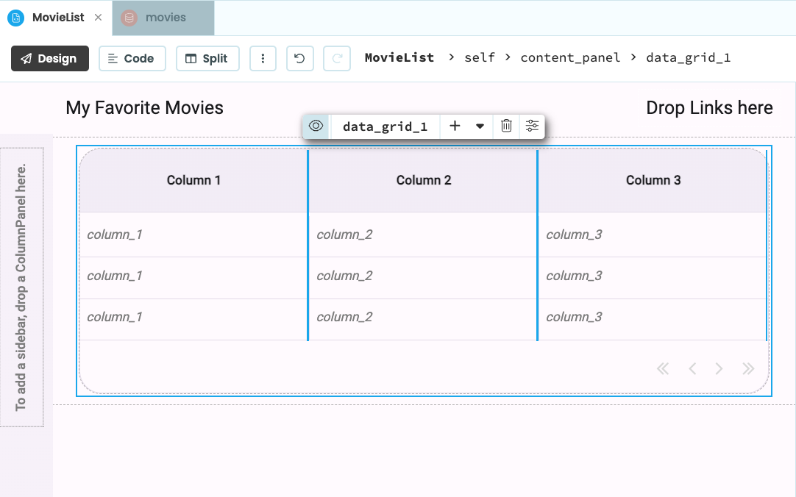Open the Split view

pos(207,57)
